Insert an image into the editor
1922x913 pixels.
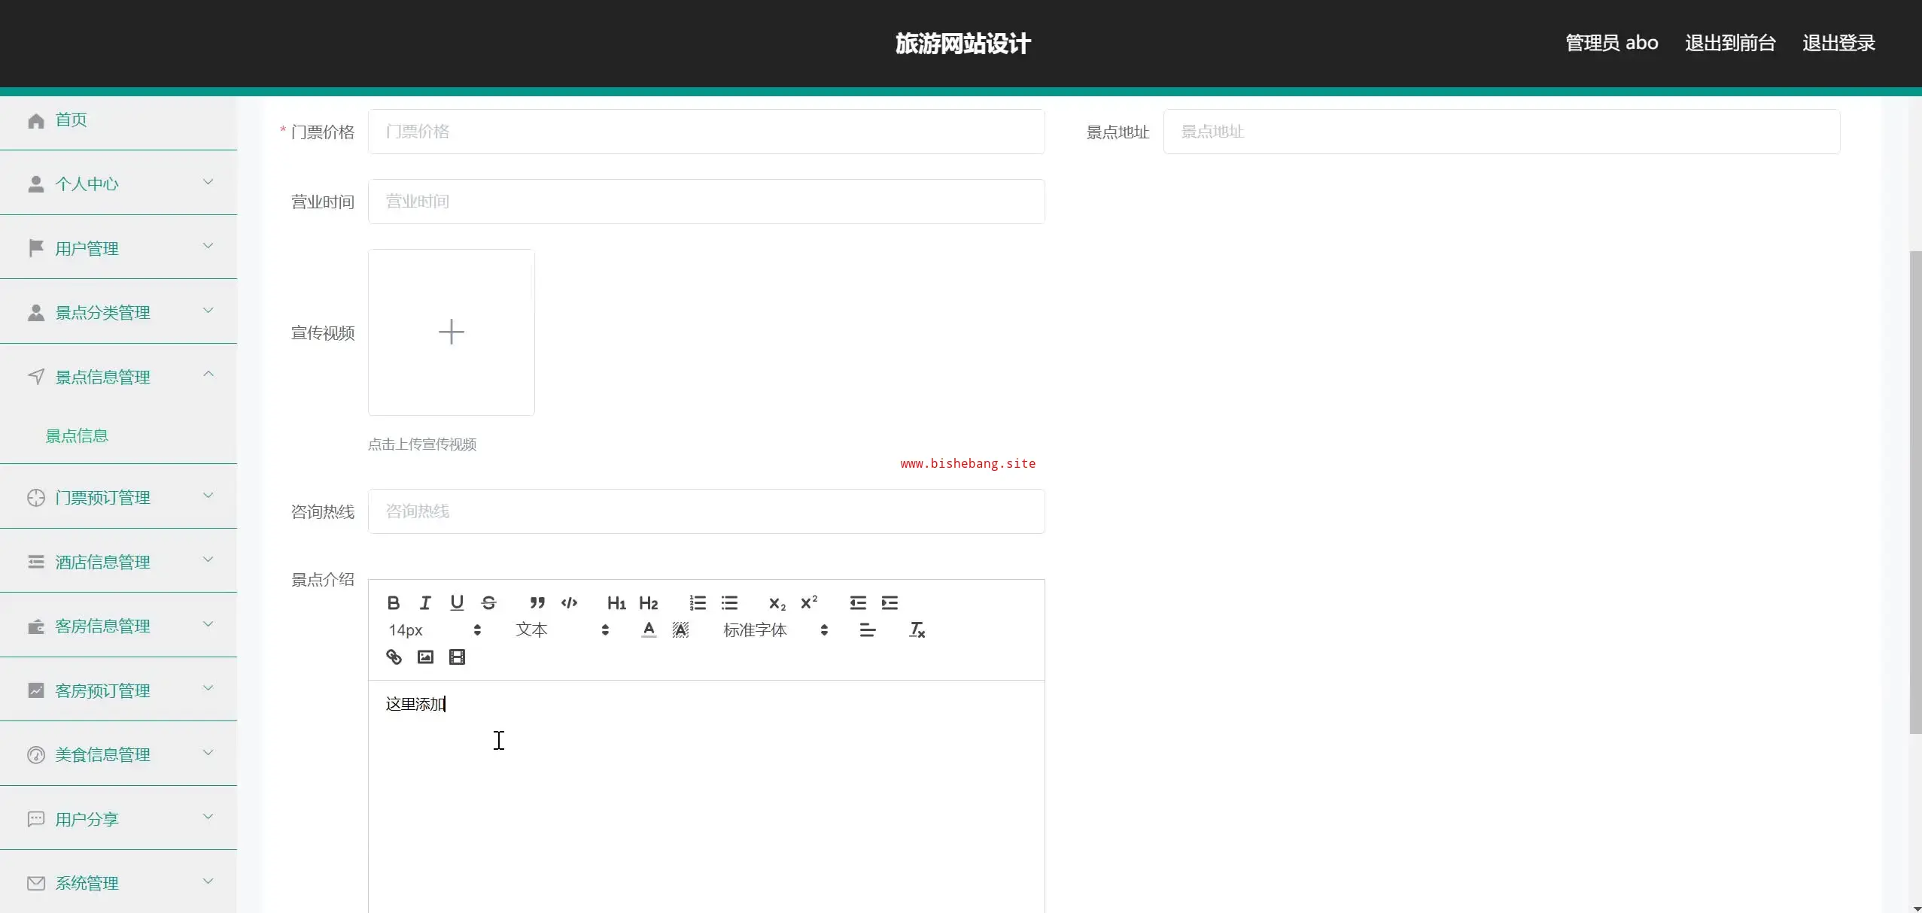[x=425, y=657]
